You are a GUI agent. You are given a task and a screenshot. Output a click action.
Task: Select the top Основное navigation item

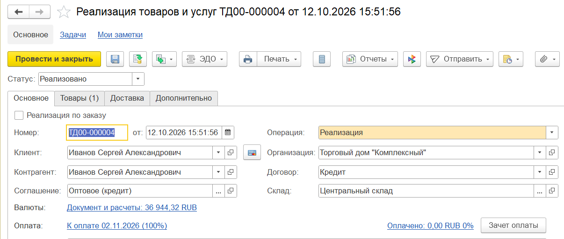tap(30, 35)
